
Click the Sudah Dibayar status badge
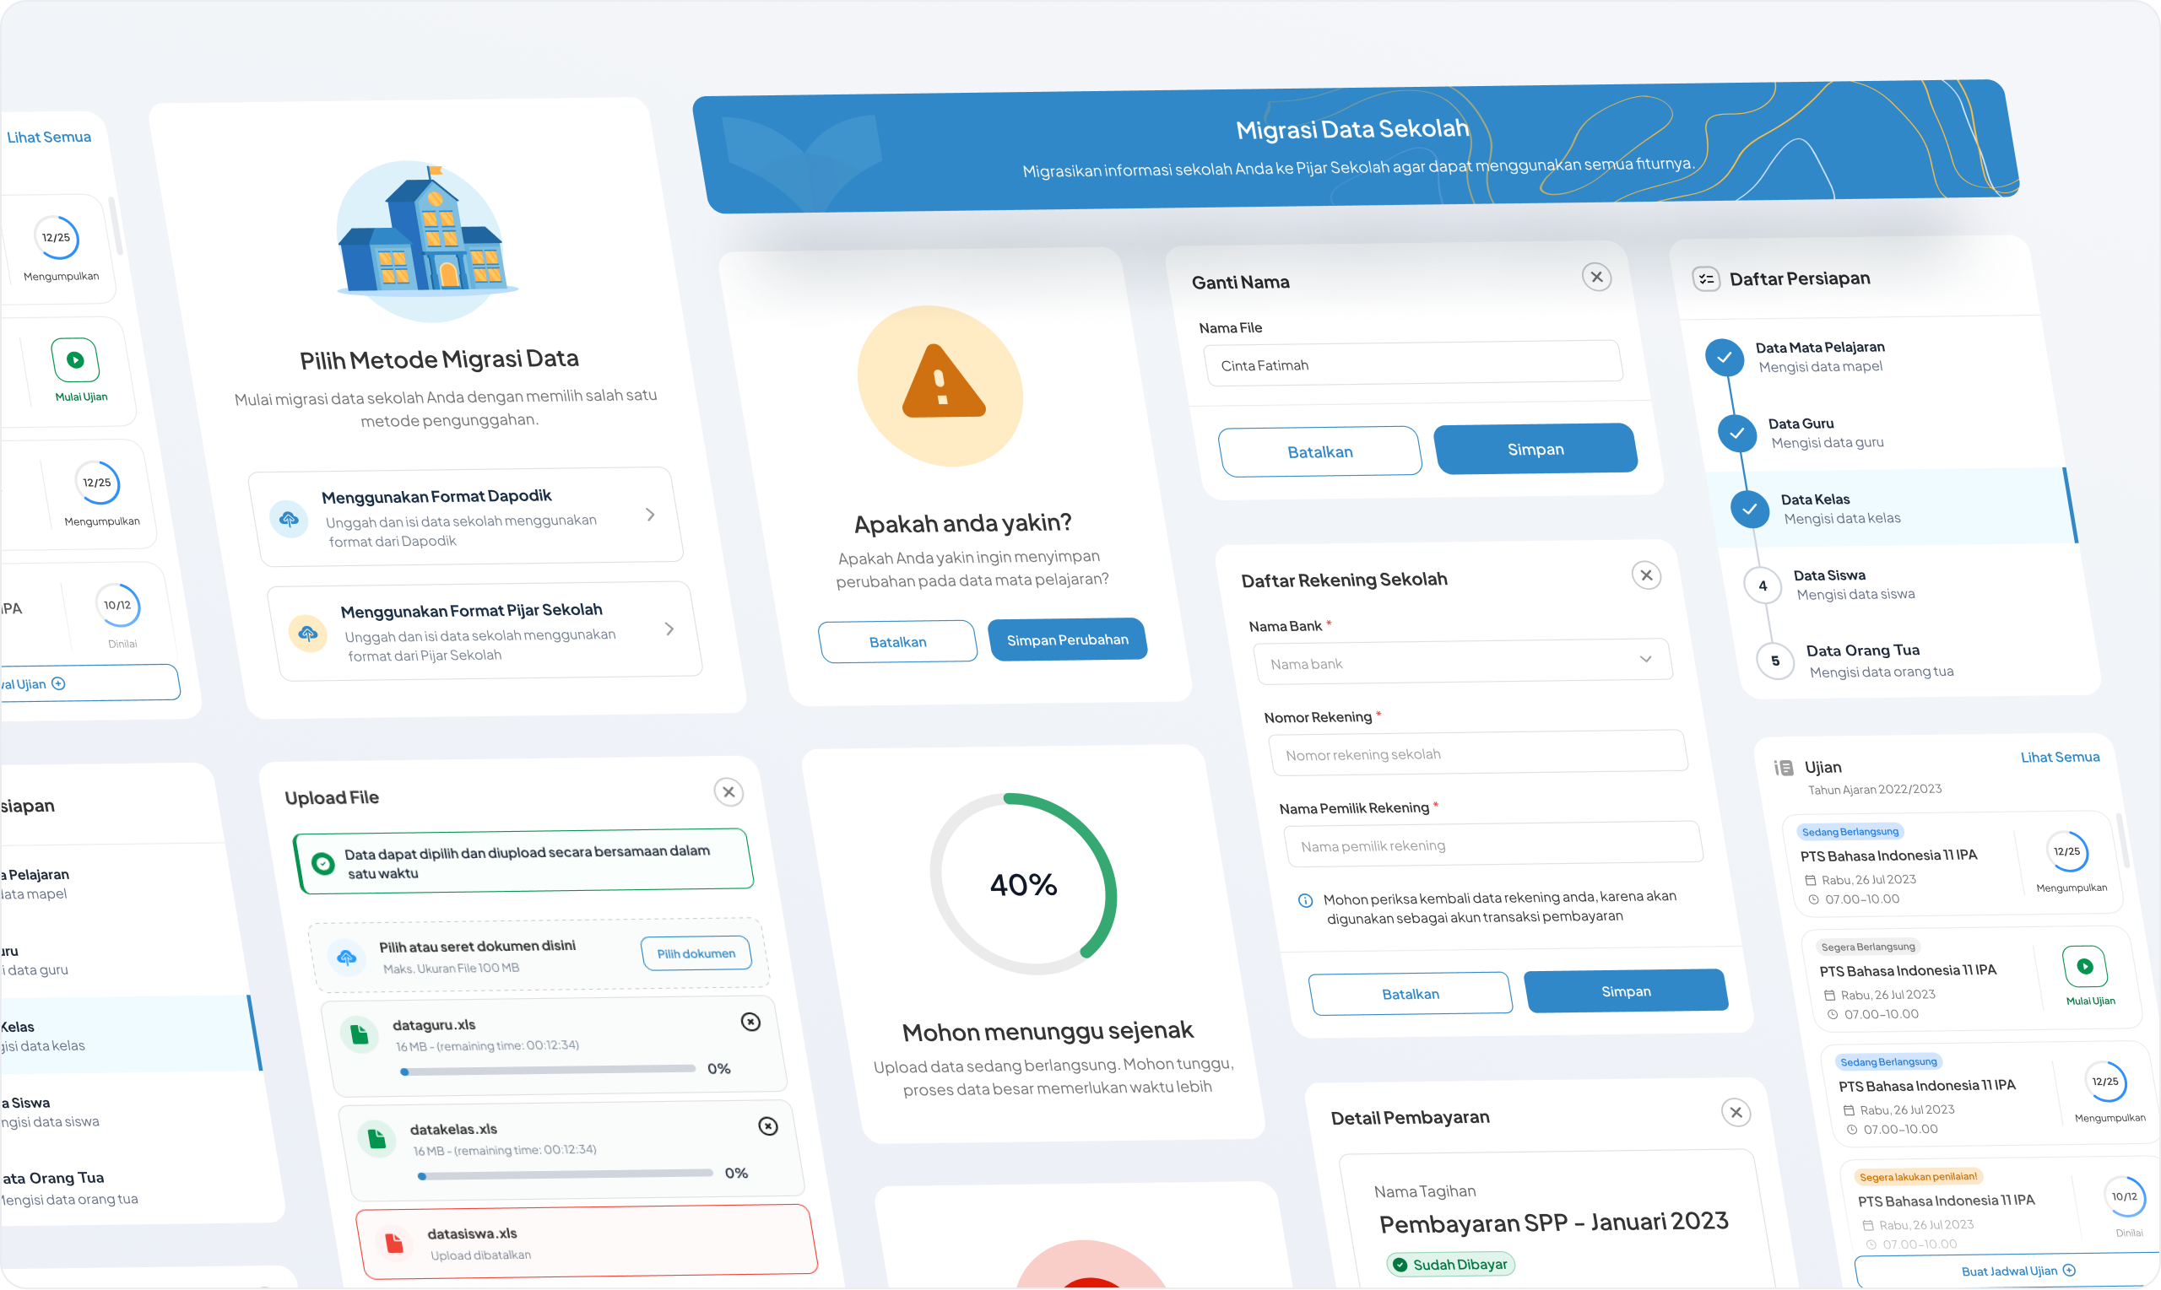1449,1265
